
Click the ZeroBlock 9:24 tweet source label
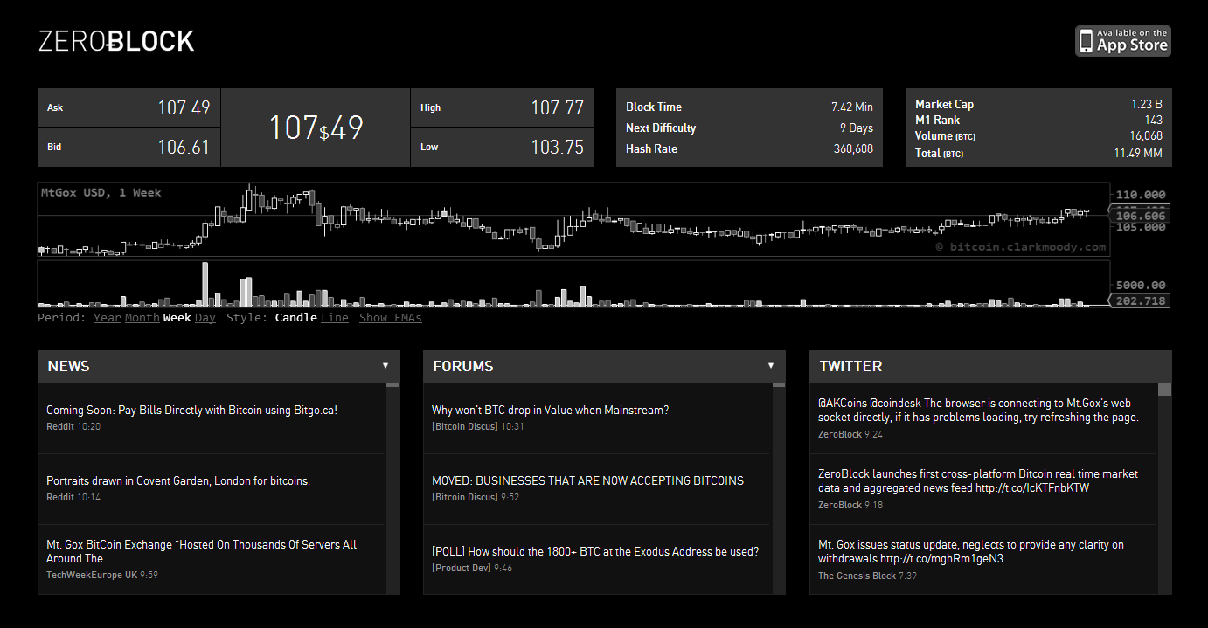850,434
